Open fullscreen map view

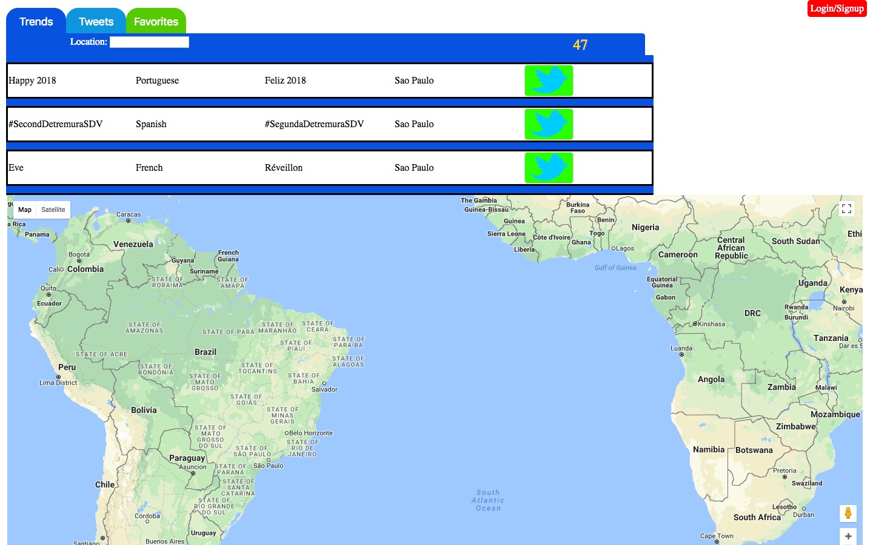coord(847,209)
